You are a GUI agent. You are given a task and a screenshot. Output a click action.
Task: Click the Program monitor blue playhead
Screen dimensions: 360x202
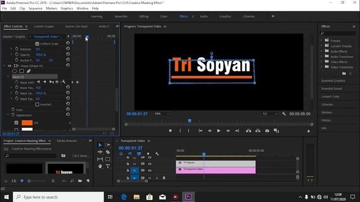point(190,121)
